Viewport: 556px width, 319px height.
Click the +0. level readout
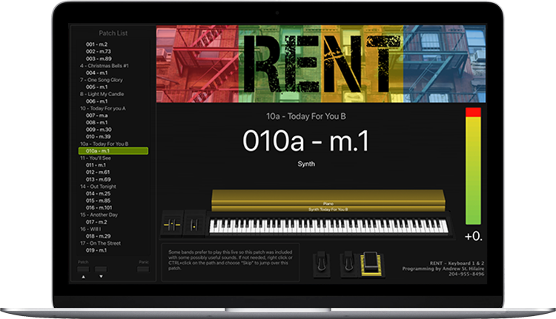click(474, 236)
